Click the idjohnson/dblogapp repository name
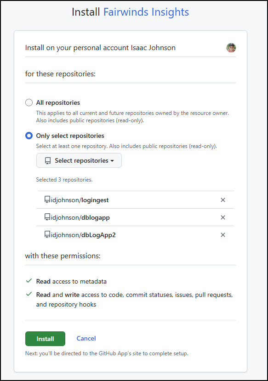 80,218
